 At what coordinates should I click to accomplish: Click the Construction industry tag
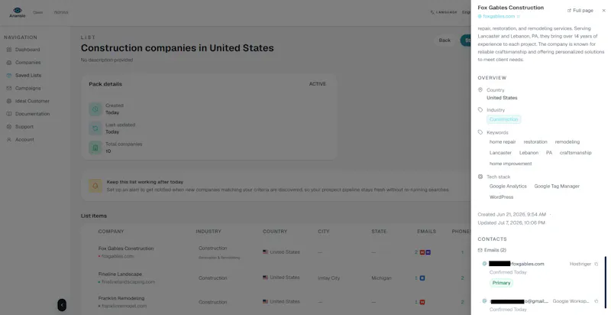coord(503,119)
